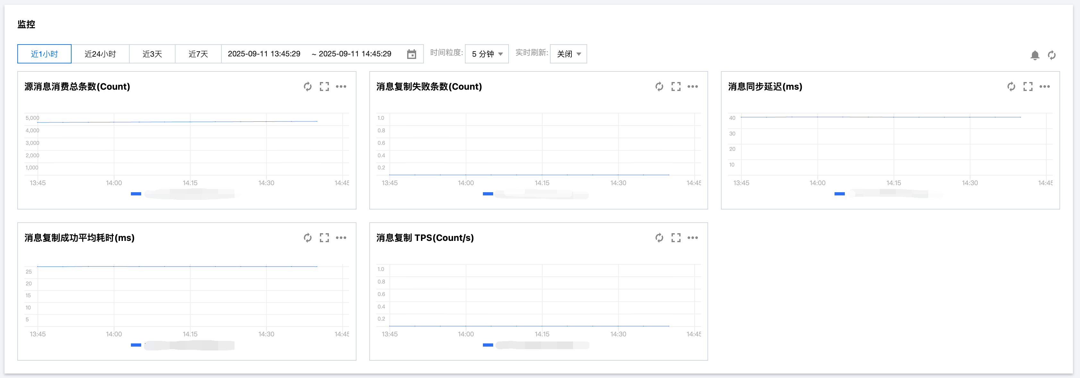Expand 消息复制失败条数 chart to fullscreen
The image size is (1080, 378).
(x=675, y=86)
